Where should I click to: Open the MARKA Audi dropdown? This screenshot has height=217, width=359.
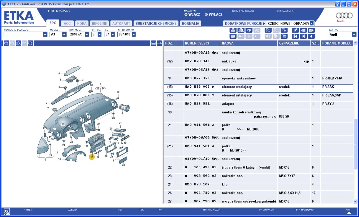[x=354, y=35]
